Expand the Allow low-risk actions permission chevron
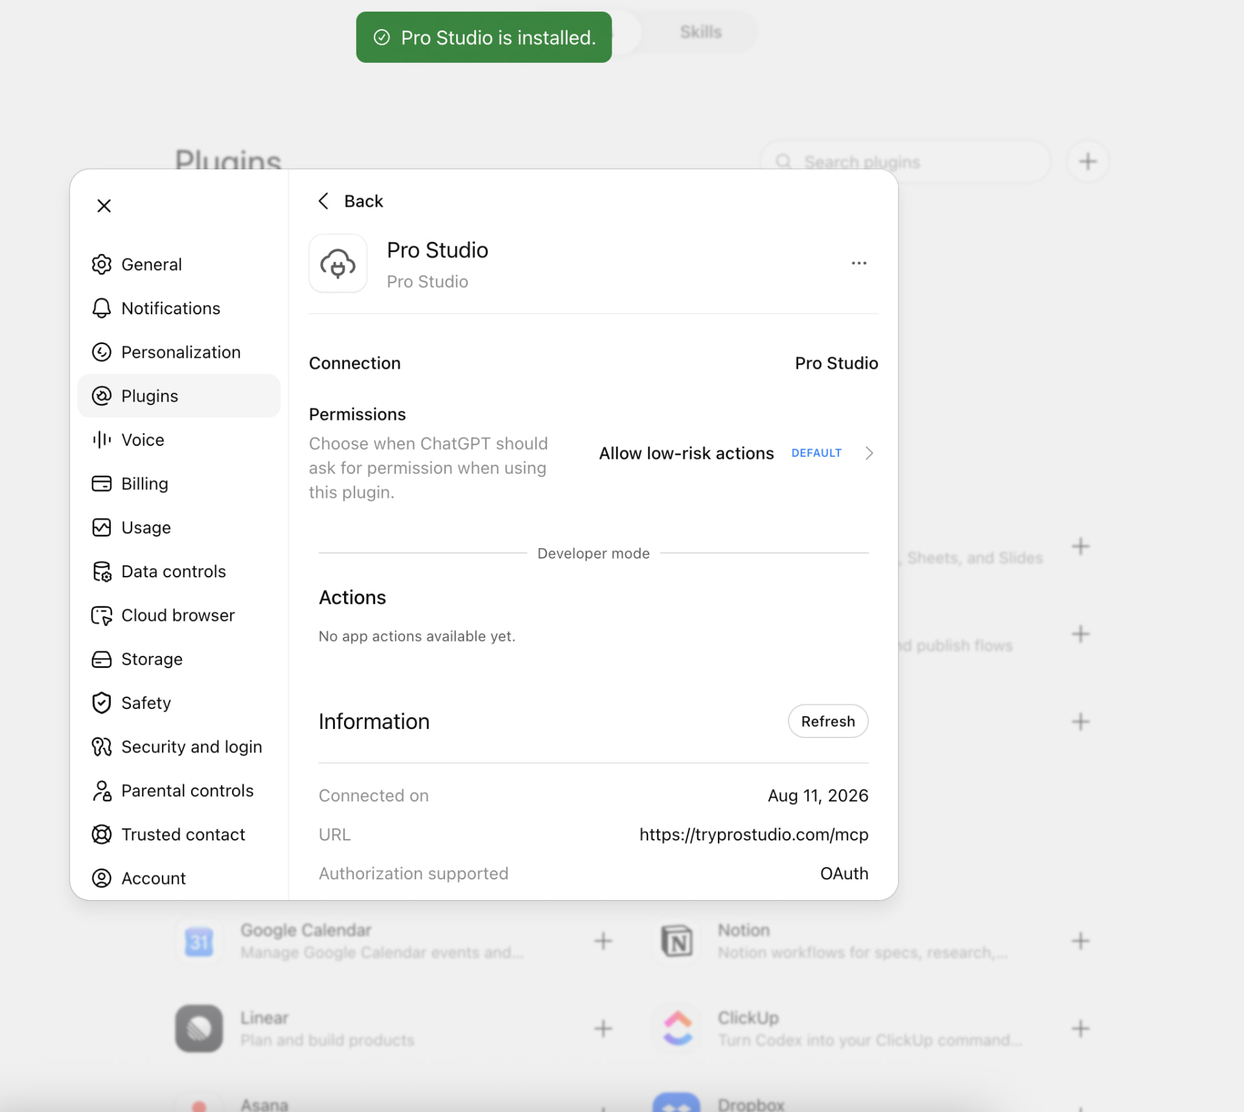This screenshot has height=1112, width=1244. point(870,453)
